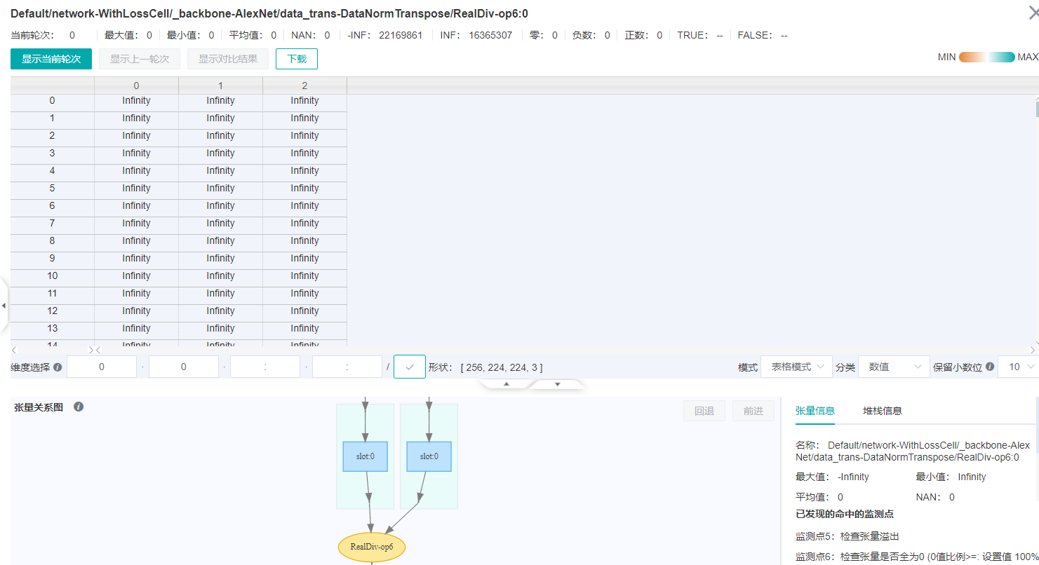The image size is (1039, 565).
Task: Click Infinity cell in row 0 column 0
Action: [x=136, y=100]
